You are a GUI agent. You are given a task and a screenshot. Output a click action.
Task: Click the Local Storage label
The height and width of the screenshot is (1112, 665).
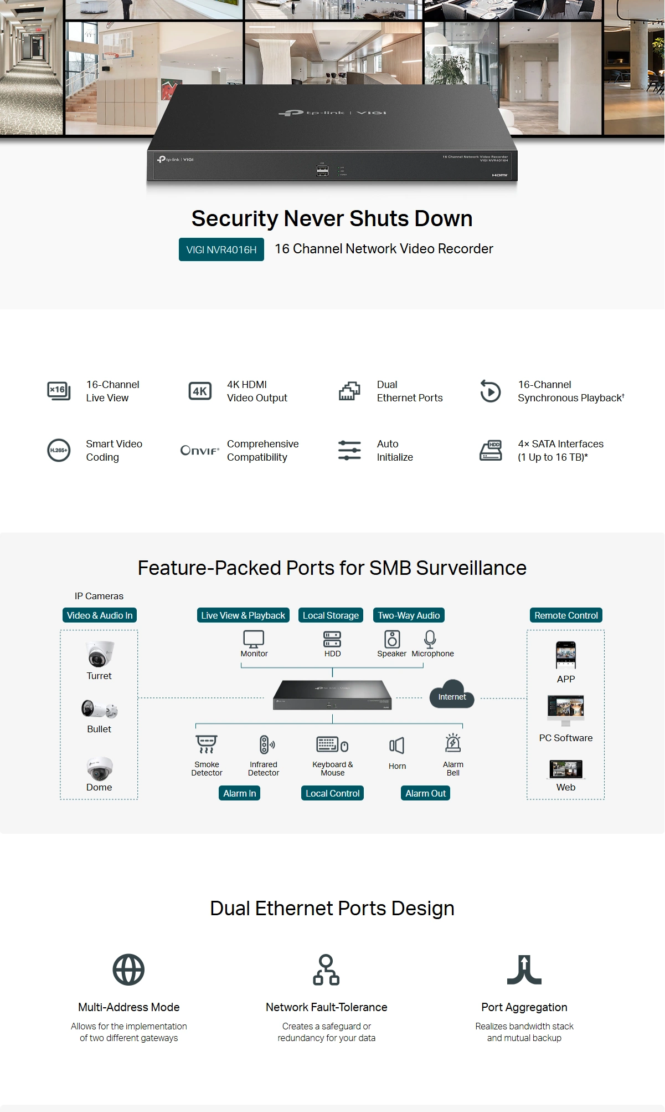(331, 615)
